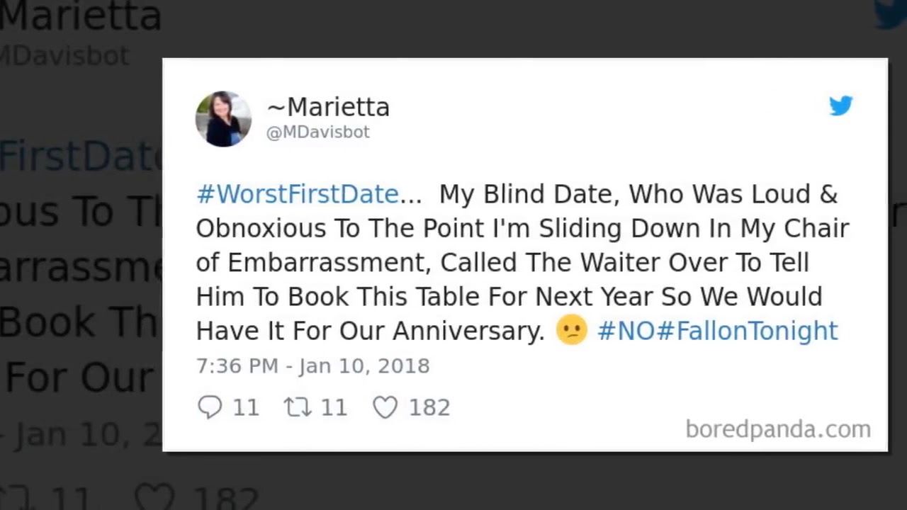Click the dimmed Twitter bird in background corner
Viewport: 907px width, 510px height.
click(x=891, y=14)
